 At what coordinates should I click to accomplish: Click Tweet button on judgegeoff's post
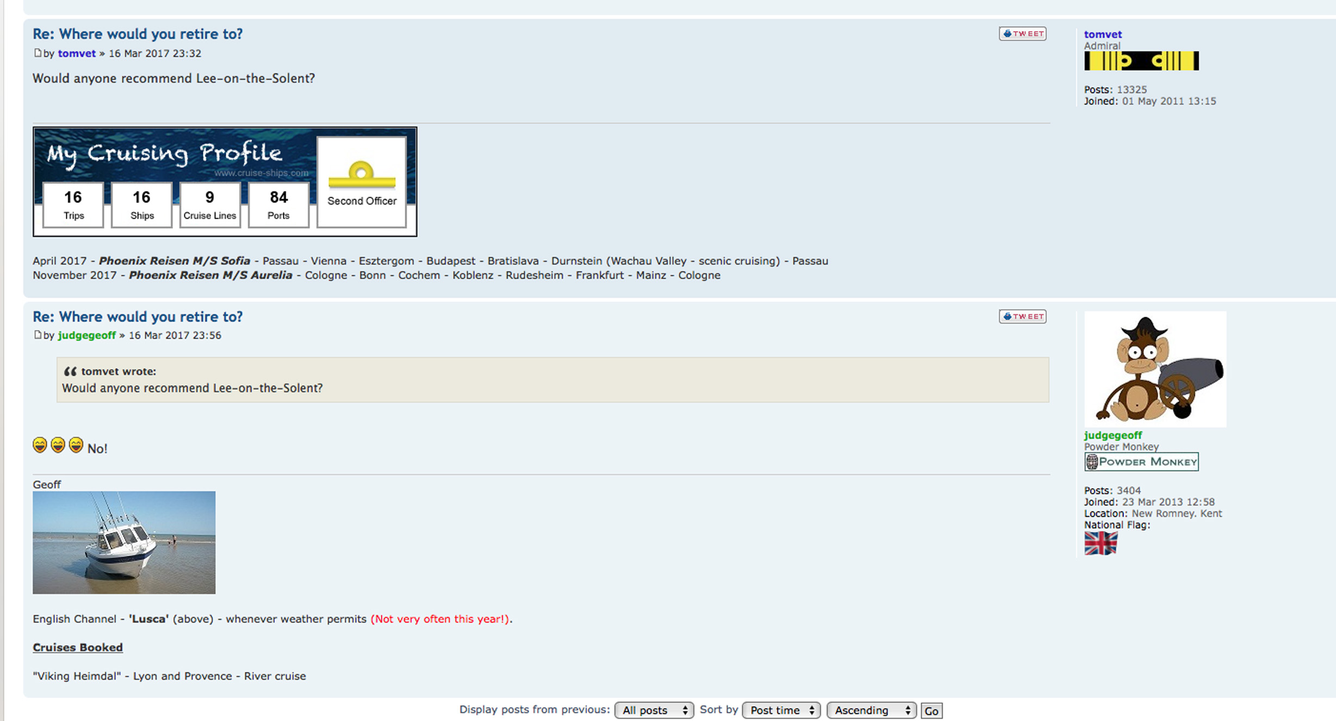tap(1022, 317)
